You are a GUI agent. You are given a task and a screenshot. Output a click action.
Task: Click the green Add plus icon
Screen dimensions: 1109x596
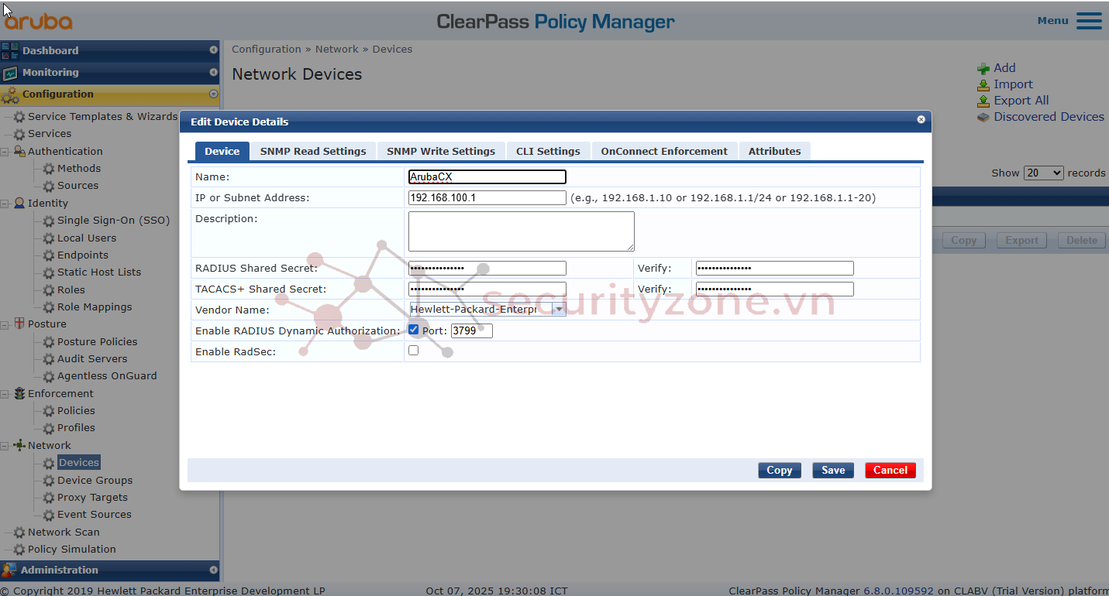point(983,69)
